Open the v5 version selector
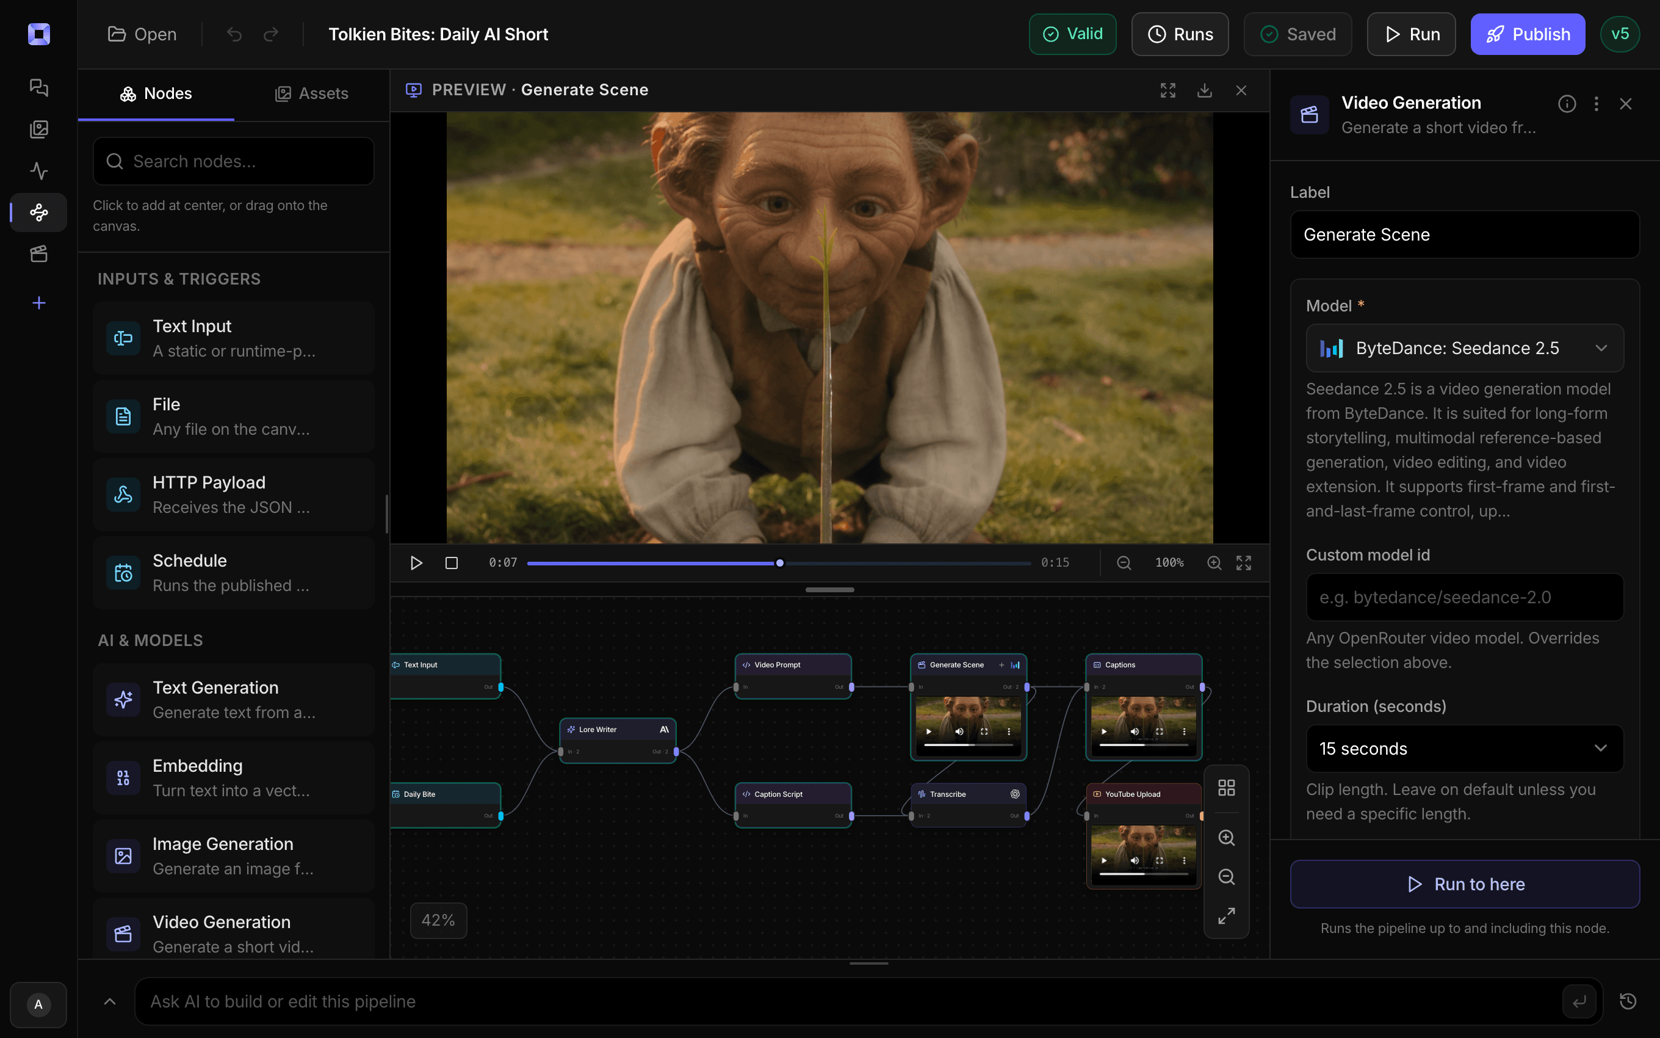The image size is (1660, 1038). click(x=1620, y=34)
